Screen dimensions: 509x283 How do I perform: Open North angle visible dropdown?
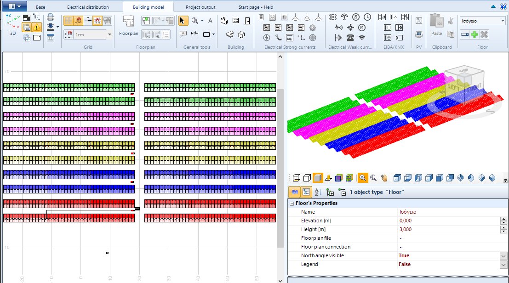point(503,256)
